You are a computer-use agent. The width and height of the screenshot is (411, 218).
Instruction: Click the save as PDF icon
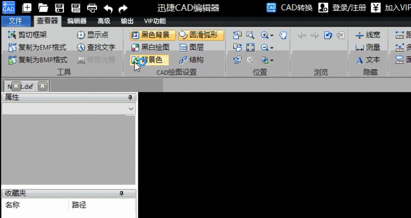[x=76, y=8]
